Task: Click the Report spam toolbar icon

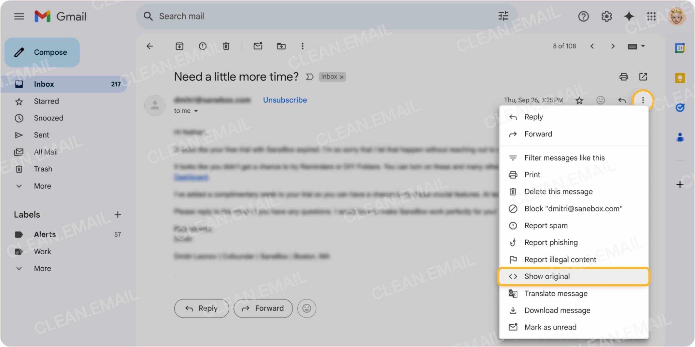Action: click(x=203, y=46)
